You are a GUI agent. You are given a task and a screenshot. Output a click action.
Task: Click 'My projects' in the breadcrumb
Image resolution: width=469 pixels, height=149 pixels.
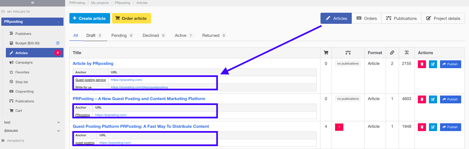99,3
